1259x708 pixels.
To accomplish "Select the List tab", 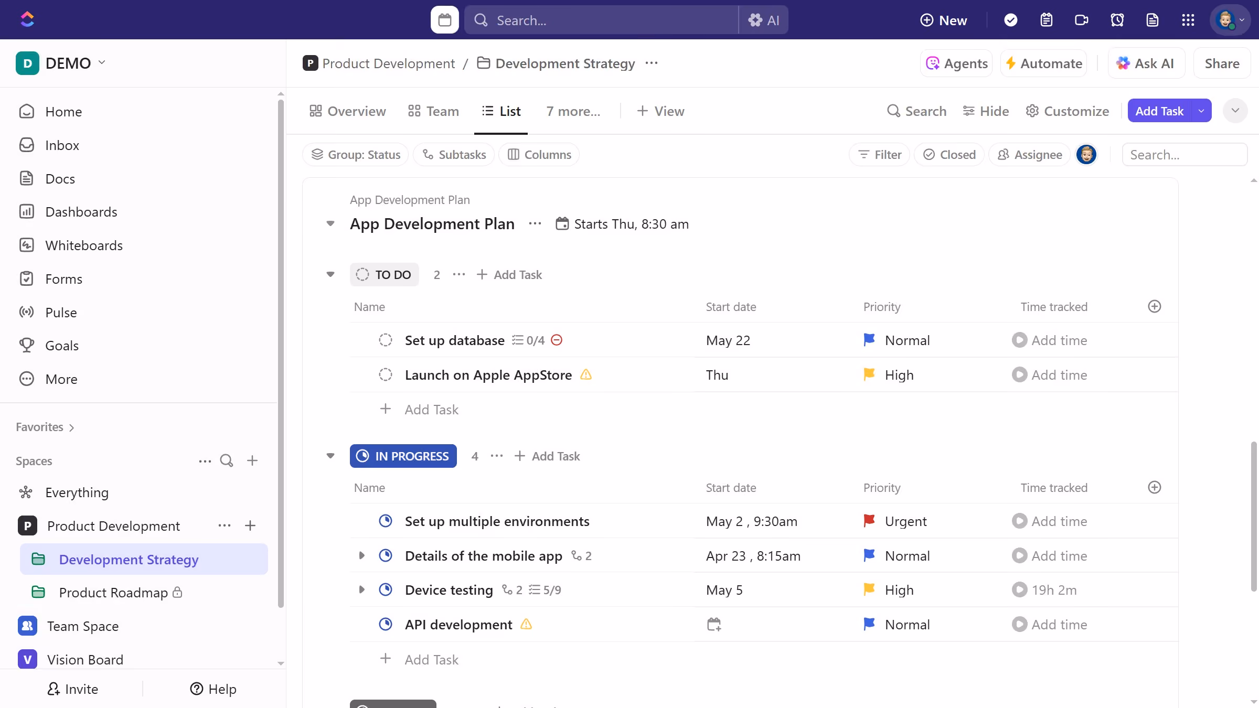I will tap(501, 111).
